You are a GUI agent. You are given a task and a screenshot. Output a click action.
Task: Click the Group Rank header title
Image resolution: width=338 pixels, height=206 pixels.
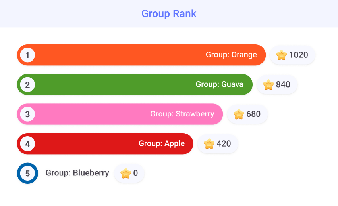169,14
